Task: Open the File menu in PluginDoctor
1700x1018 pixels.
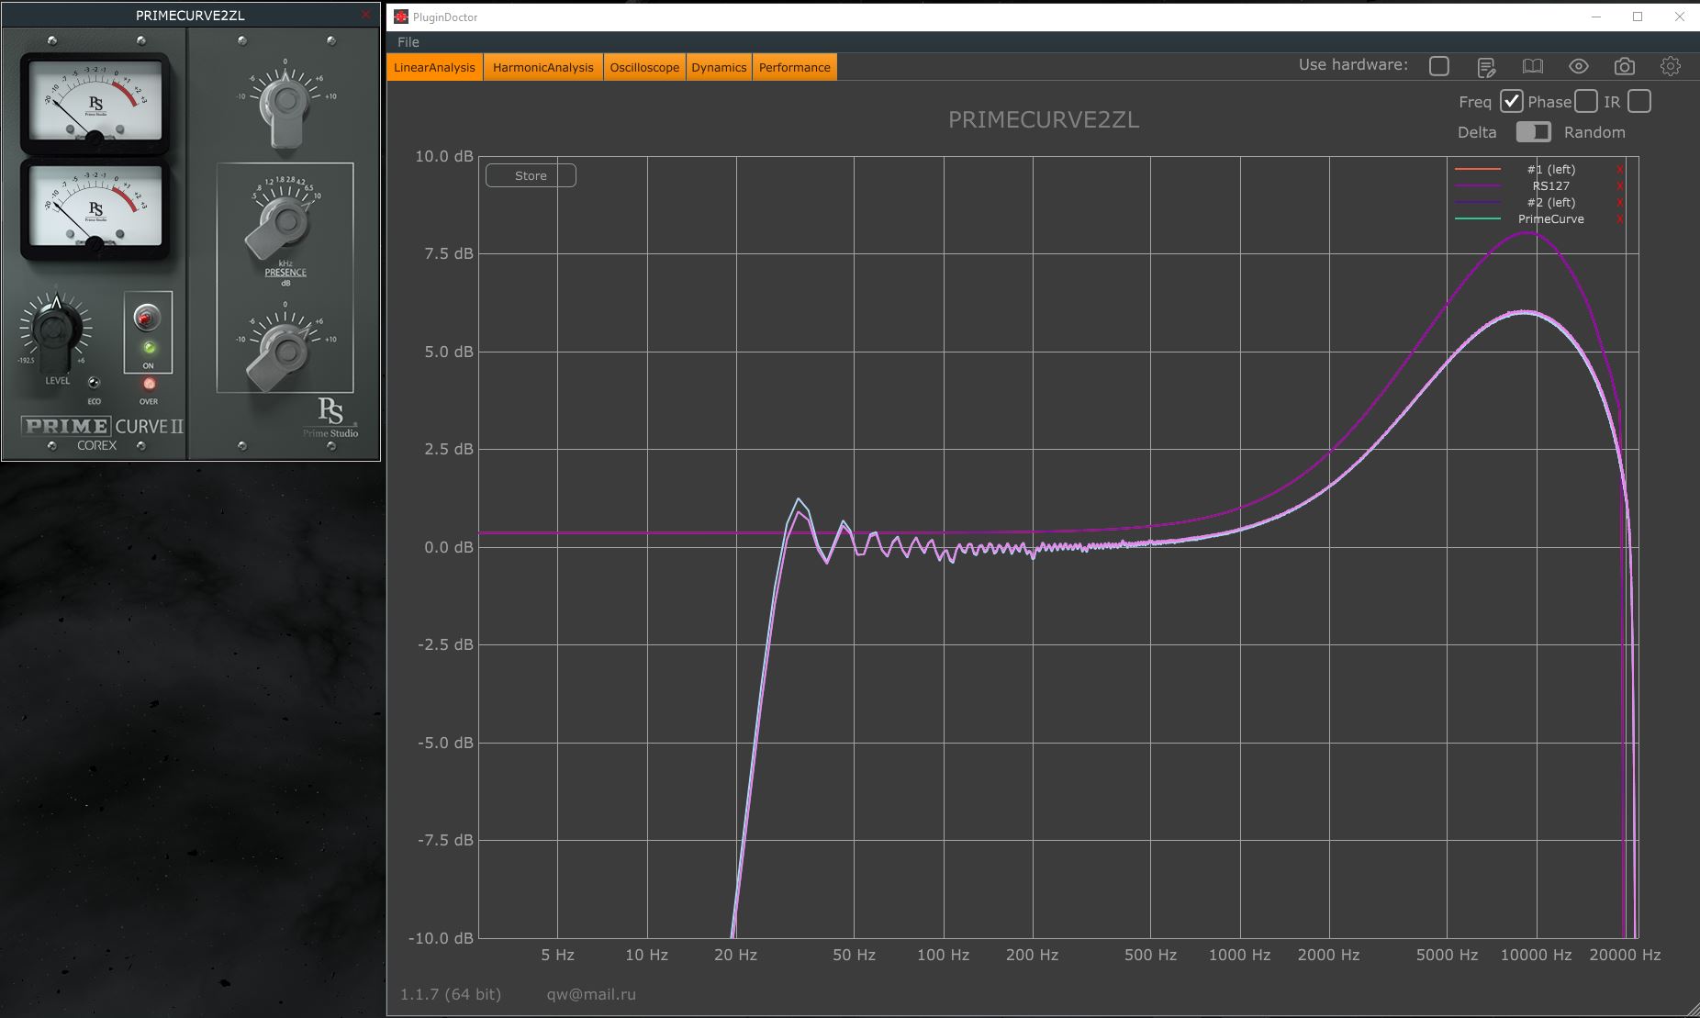Action: point(408,42)
